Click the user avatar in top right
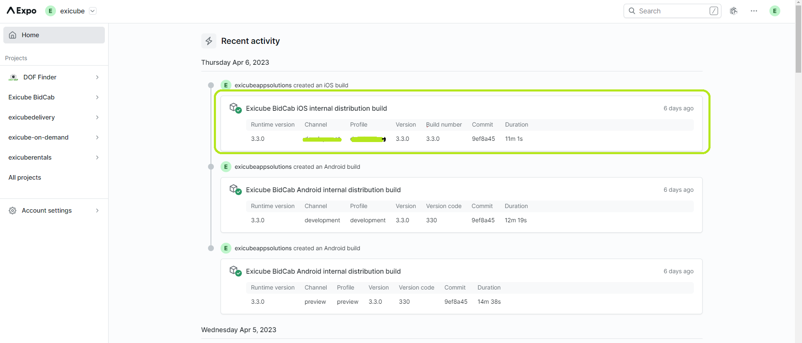The width and height of the screenshot is (802, 343). pos(774,11)
